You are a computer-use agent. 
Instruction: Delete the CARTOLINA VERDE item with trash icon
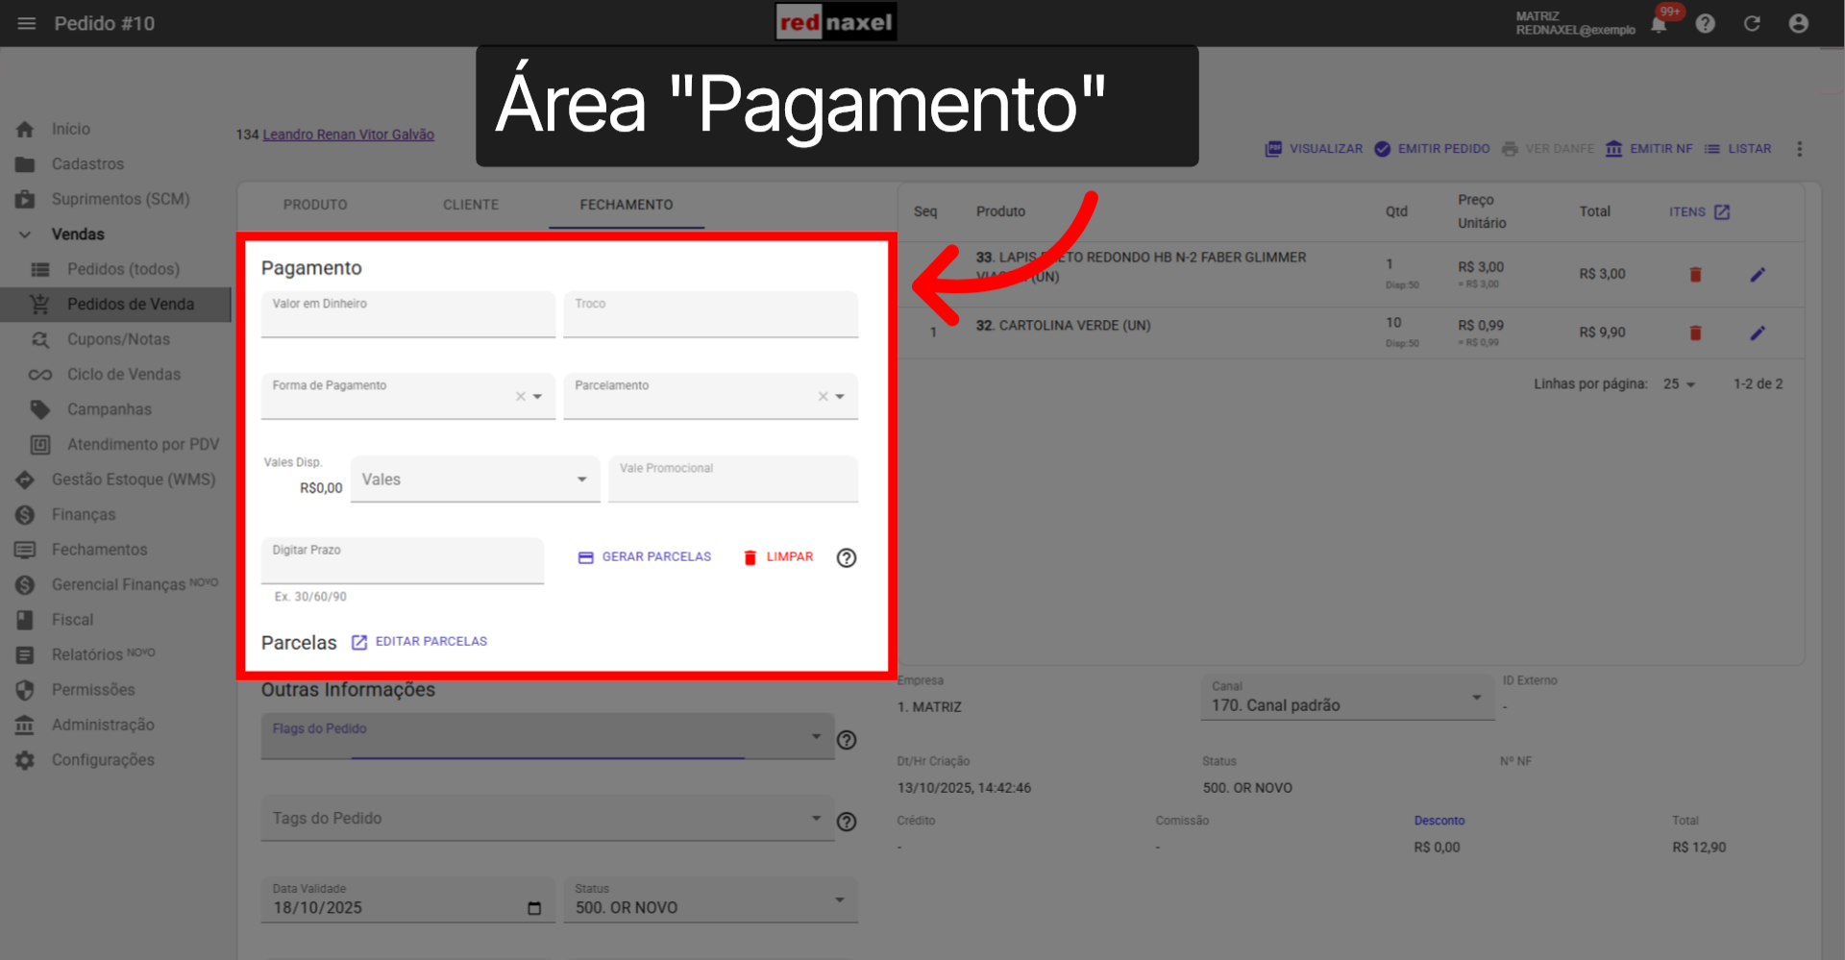(x=1695, y=332)
